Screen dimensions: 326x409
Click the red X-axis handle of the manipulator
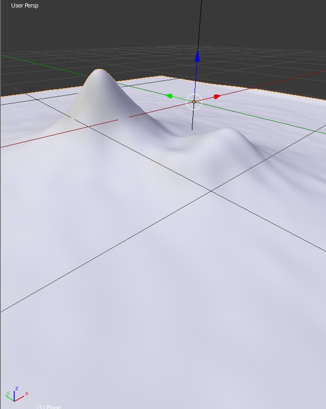pyautogui.click(x=217, y=97)
